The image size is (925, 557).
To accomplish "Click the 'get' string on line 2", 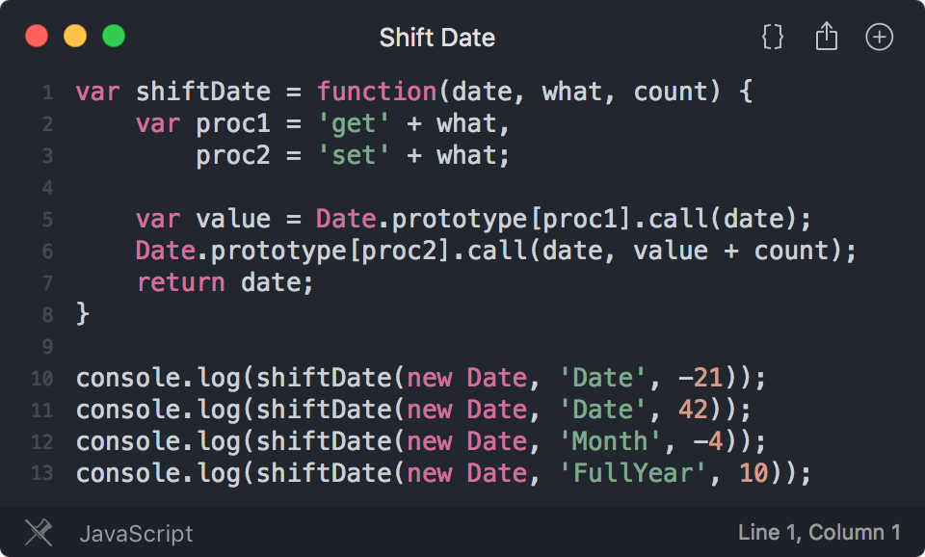I will click(x=354, y=124).
